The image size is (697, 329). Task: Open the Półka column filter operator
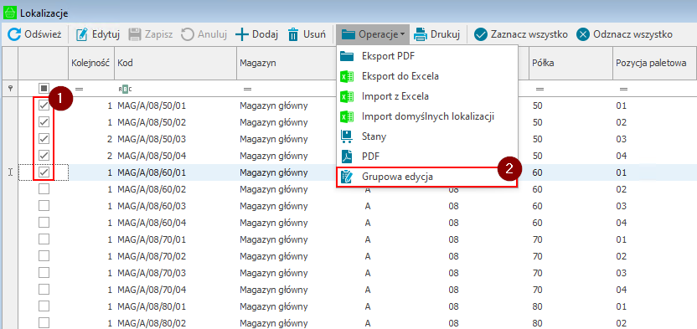point(540,90)
